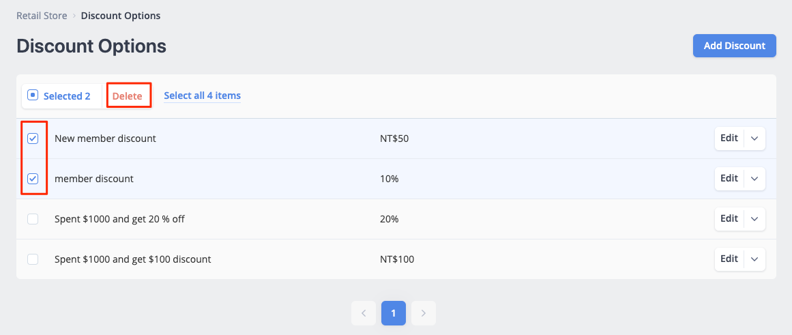
Task: Delete the selected discounts
Action: (x=128, y=96)
